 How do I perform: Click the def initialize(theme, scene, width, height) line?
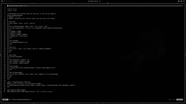pos(28,26)
